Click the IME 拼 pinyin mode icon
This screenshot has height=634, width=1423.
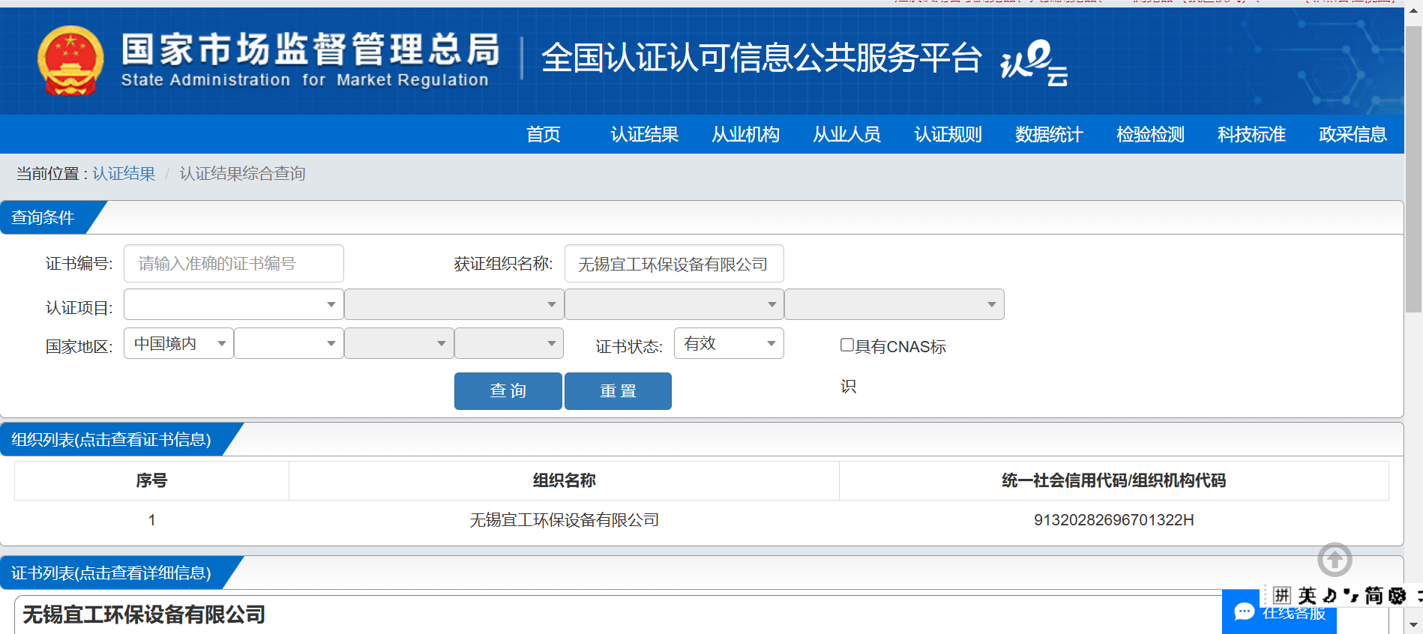tap(1282, 596)
